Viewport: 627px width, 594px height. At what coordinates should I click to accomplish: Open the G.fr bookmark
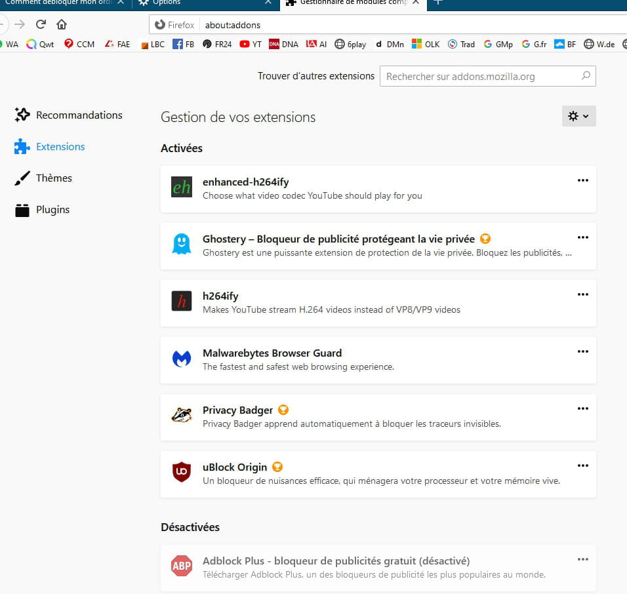(x=535, y=44)
